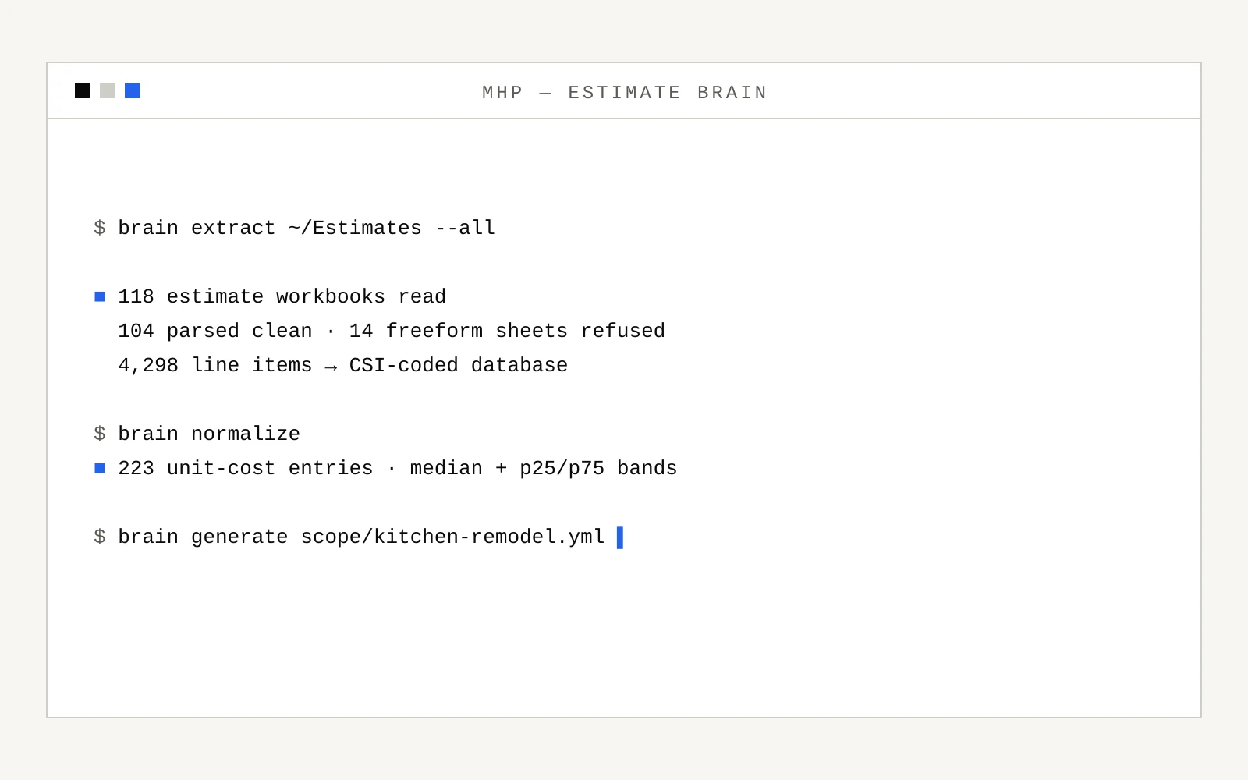Click the blue square window control
Screen dimensions: 1248x780
133,90
